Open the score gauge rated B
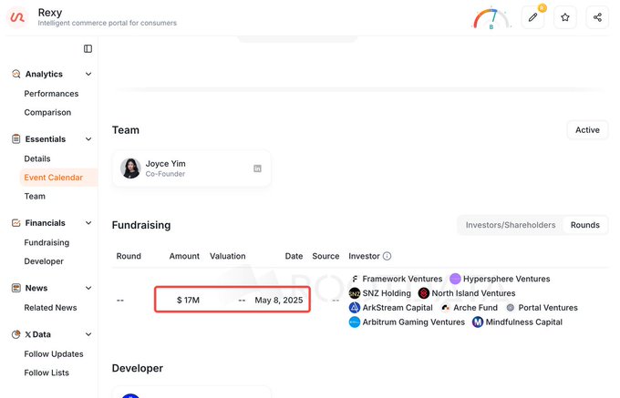This screenshot has width=620, height=398. (491, 19)
